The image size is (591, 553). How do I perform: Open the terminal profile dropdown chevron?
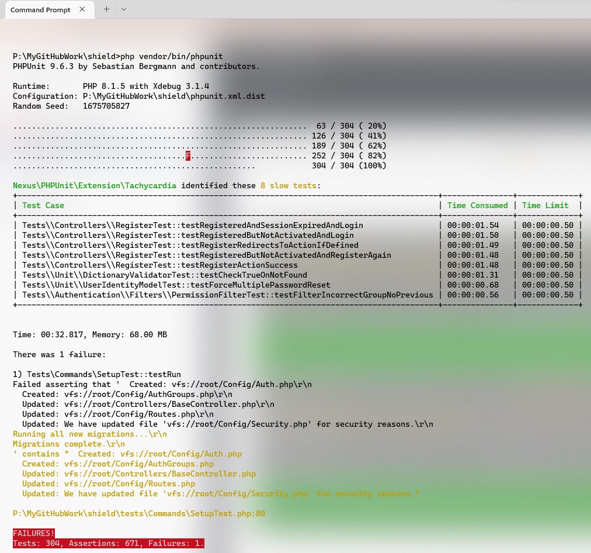pos(123,9)
